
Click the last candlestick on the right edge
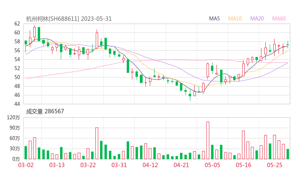[x=288, y=45]
